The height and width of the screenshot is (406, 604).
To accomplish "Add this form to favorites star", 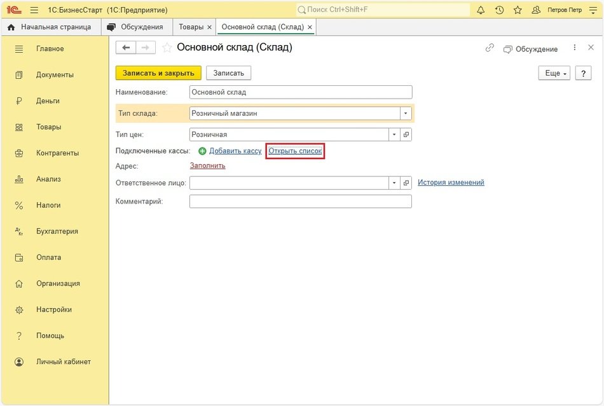I will 167,48.
